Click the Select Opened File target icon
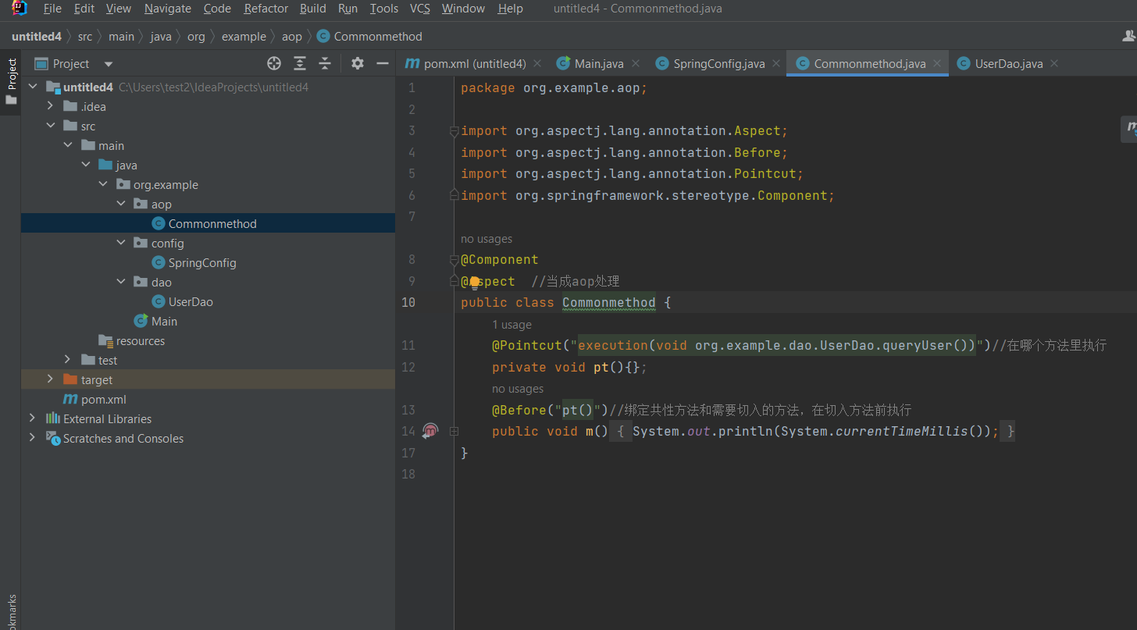The height and width of the screenshot is (630, 1137). pos(274,63)
